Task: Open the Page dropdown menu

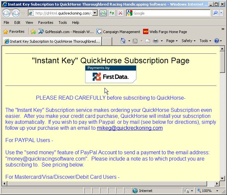Action: (x=172, y=41)
